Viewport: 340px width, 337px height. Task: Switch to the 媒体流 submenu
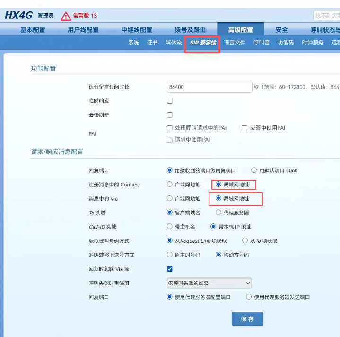pyautogui.click(x=174, y=43)
